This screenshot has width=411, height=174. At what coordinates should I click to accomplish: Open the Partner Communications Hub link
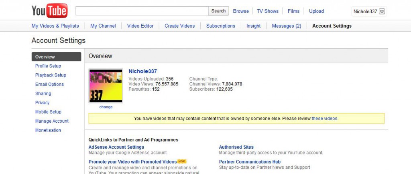(250, 162)
